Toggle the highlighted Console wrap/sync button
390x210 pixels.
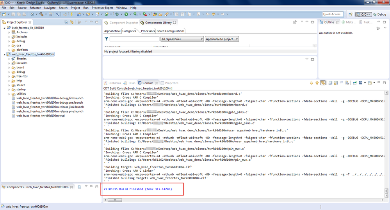(323, 83)
